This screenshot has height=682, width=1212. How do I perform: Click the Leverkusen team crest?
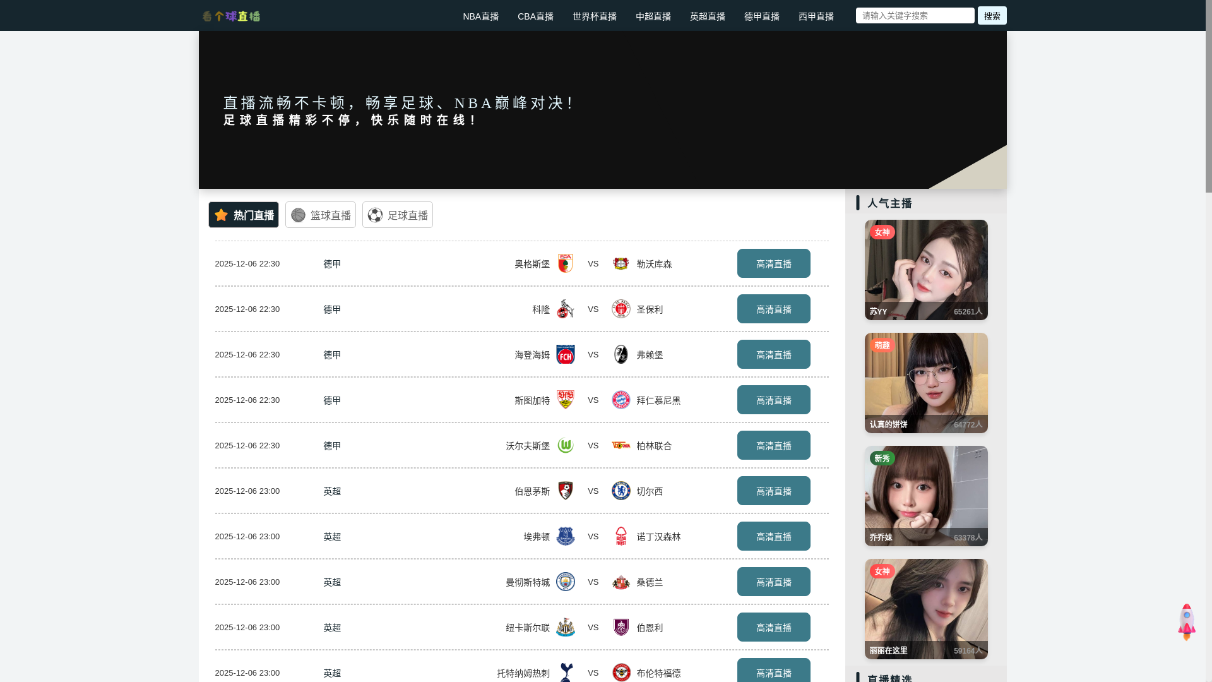click(x=621, y=263)
